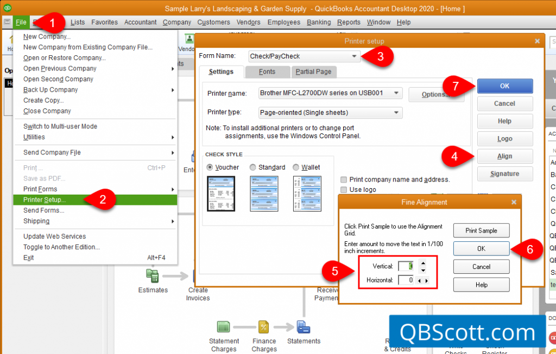This screenshot has height=354, width=556.
Task: Click the Finance Charges icon
Action: 264,327
